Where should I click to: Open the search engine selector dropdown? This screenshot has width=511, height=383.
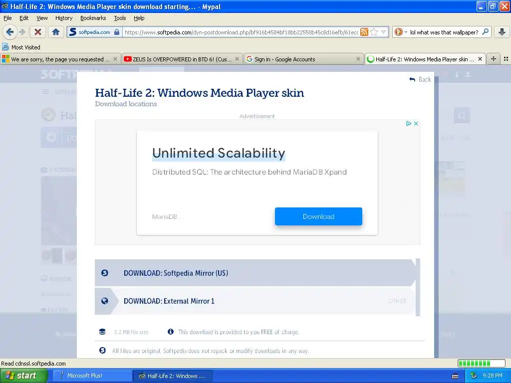click(401, 32)
